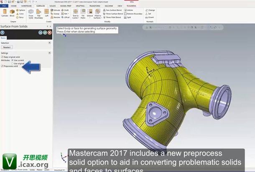Click the Reselect button
Image resolution: width=255 pixels, height=172 pixels.
click(7, 47)
